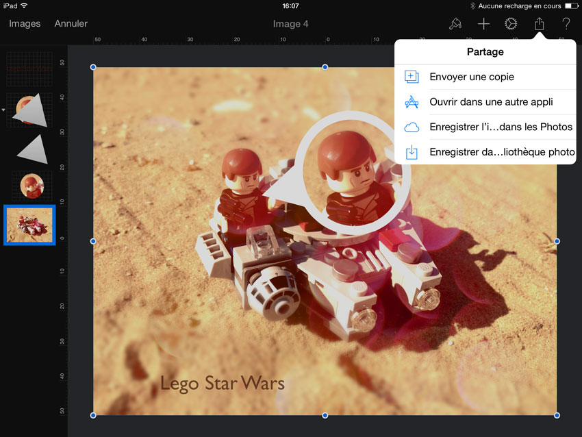Open help with the question mark icon

click(x=566, y=24)
